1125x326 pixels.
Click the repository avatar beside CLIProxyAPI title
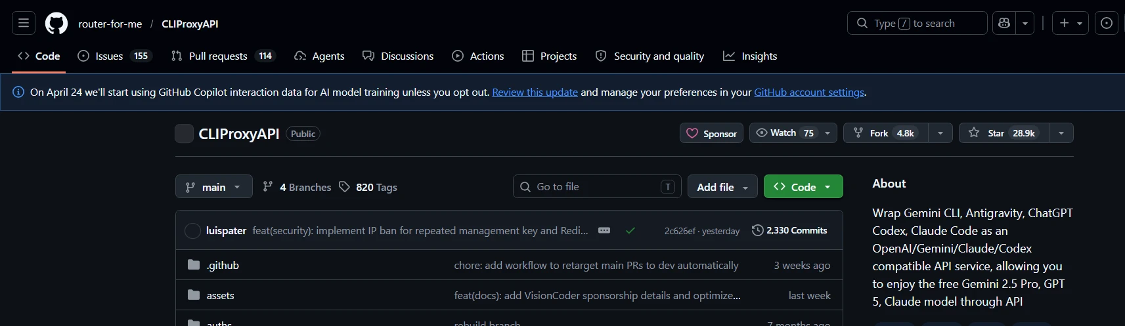[x=185, y=133]
